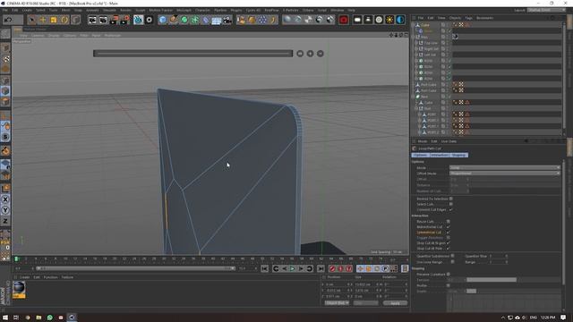Play the animation forward
Screen dimensions: 573x322
(x=293, y=268)
